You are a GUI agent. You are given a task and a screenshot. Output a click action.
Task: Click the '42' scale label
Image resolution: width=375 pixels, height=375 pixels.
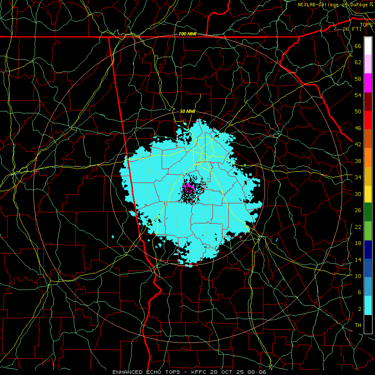coord(358,145)
